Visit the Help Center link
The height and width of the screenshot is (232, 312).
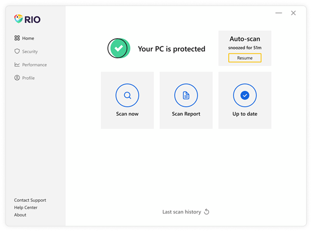[26, 208]
